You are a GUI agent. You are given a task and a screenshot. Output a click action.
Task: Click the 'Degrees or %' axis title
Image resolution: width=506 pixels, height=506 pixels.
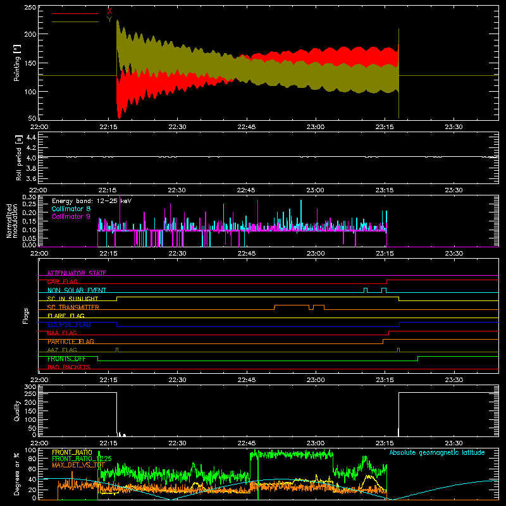(x=17, y=474)
